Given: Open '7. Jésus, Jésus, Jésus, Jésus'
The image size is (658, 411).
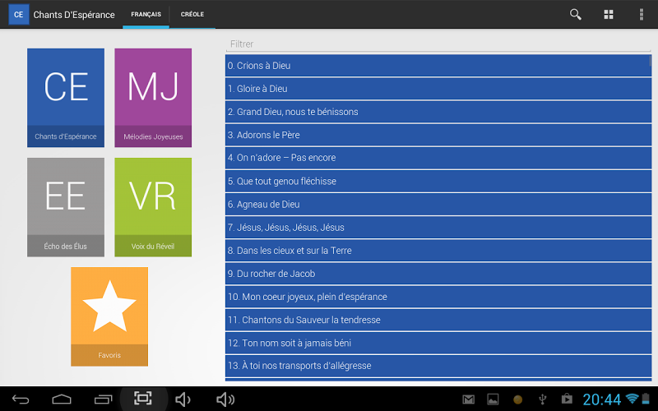Looking at the screenshot, I should click(x=438, y=228).
